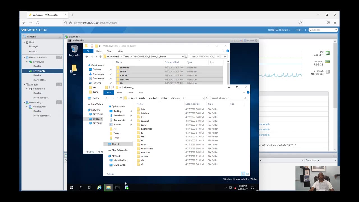The image size is (359, 202).
Task: Select SRV2ORA21C under Network in dbhome_1 sidebar
Action: [120, 160]
